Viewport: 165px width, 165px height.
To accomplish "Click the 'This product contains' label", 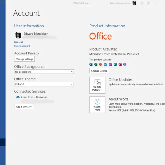I will (x=100, y=59).
